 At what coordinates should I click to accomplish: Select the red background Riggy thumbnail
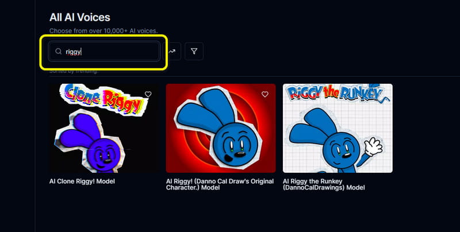221,128
